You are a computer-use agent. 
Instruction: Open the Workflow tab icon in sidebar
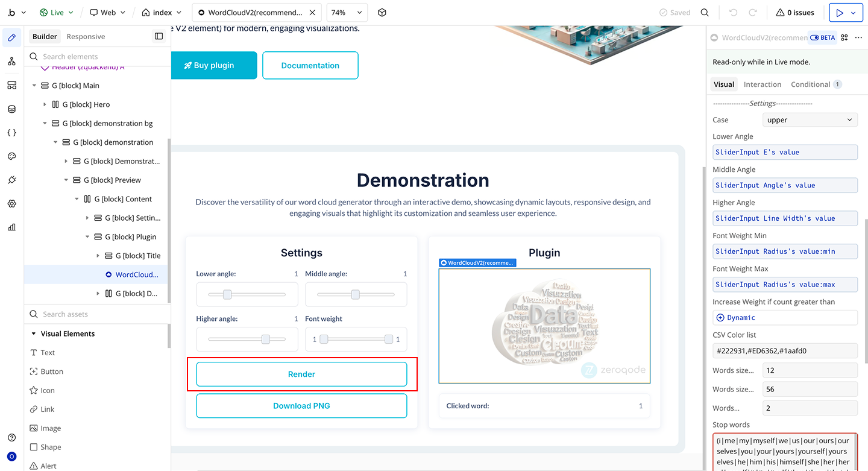pos(11,62)
